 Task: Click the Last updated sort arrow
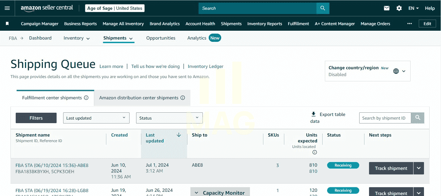pyautogui.click(x=179, y=135)
